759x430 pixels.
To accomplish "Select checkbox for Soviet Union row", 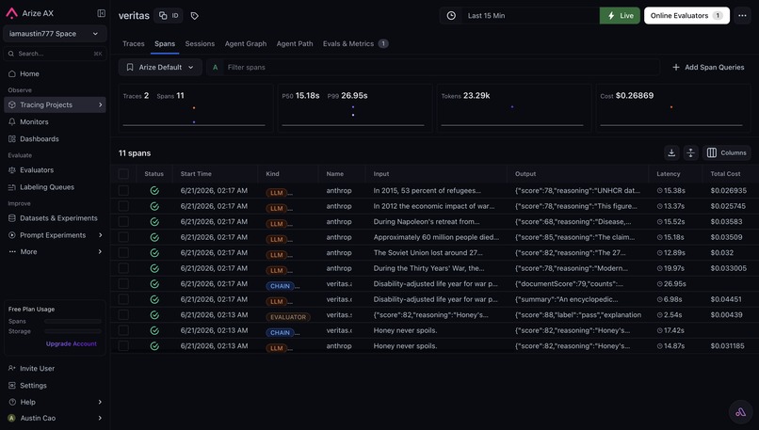I will pyautogui.click(x=123, y=252).
